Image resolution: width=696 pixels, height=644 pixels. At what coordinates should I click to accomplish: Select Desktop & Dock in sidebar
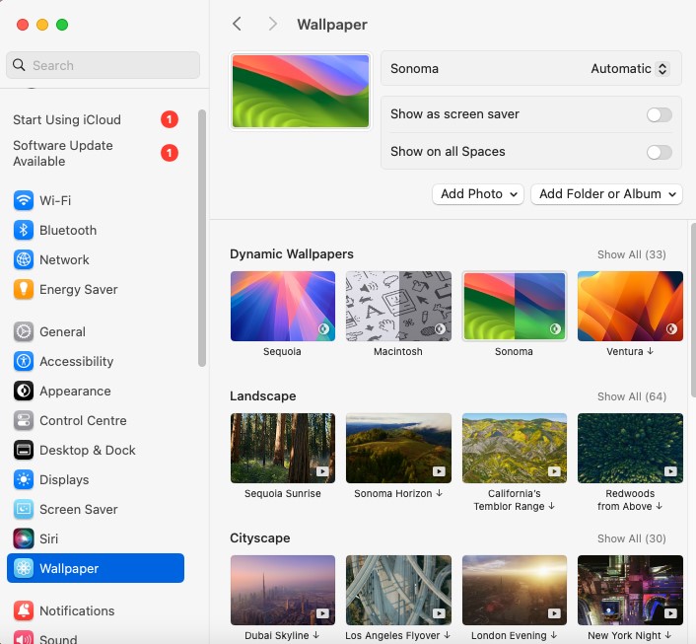coord(87,450)
